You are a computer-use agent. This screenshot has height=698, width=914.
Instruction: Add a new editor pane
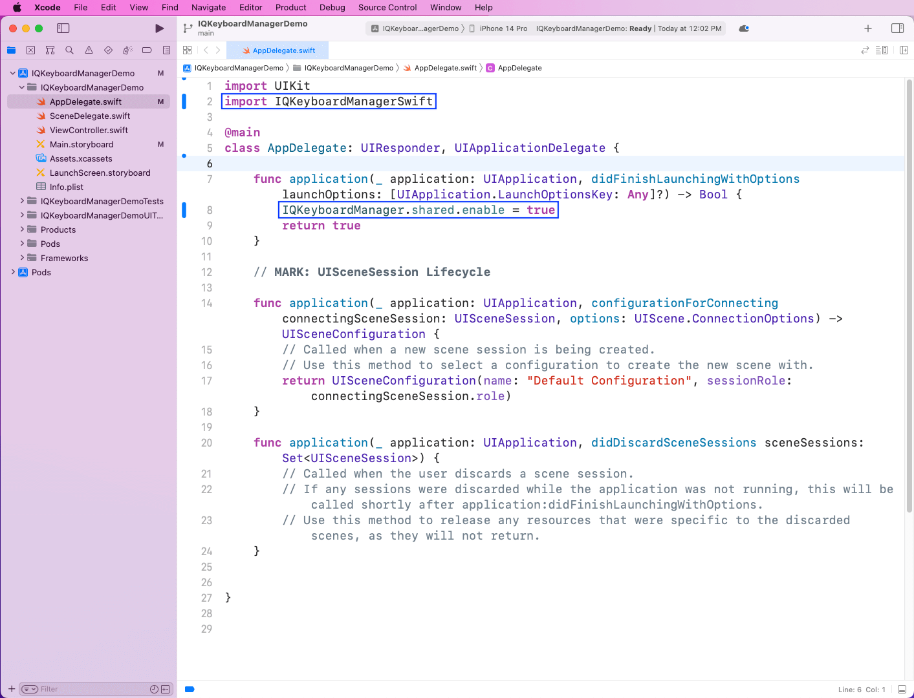tap(904, 50)
